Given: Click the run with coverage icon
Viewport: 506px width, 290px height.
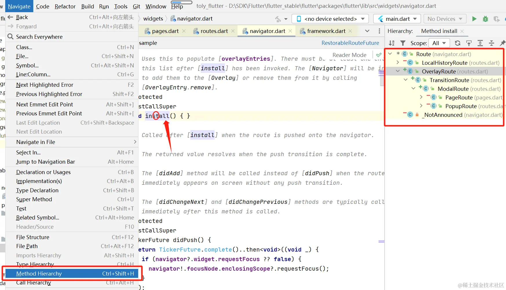Looking at the screenshot, I should point(496,19).
